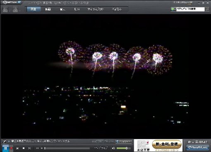Click the fireworks video display area
This screenshot has width=211, height=152.
(x=105, y=76)
